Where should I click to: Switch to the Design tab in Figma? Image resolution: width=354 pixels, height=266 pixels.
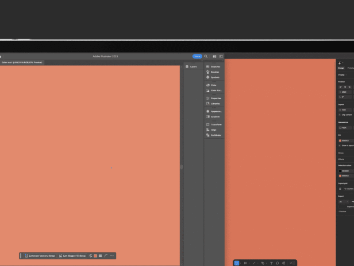pos(341,68)
